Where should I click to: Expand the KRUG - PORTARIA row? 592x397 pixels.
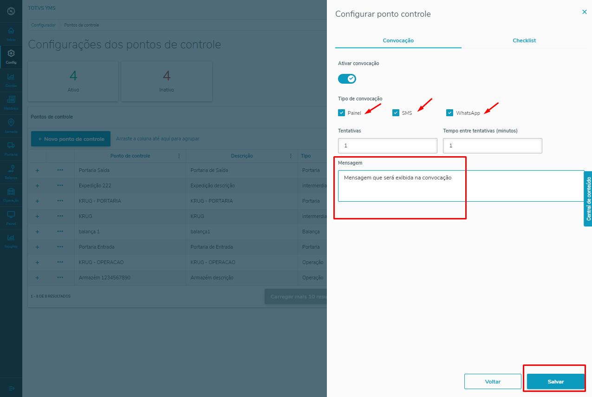(37, 201)
